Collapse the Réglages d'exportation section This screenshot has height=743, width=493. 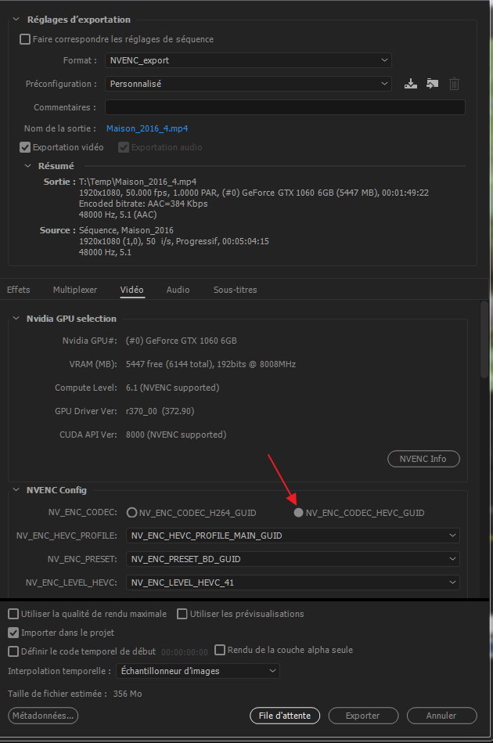(16, 20)
